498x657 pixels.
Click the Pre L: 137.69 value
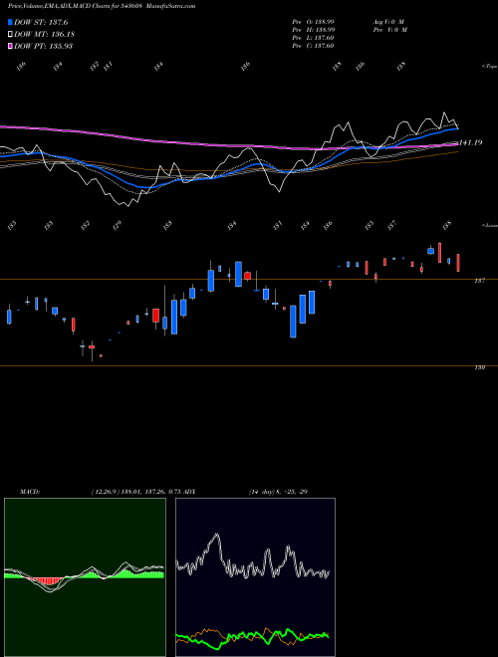coord(313,38)
